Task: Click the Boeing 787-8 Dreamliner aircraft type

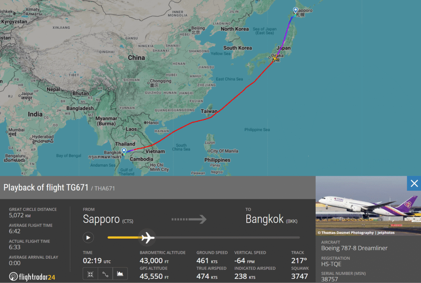Action: click(354, 248)
